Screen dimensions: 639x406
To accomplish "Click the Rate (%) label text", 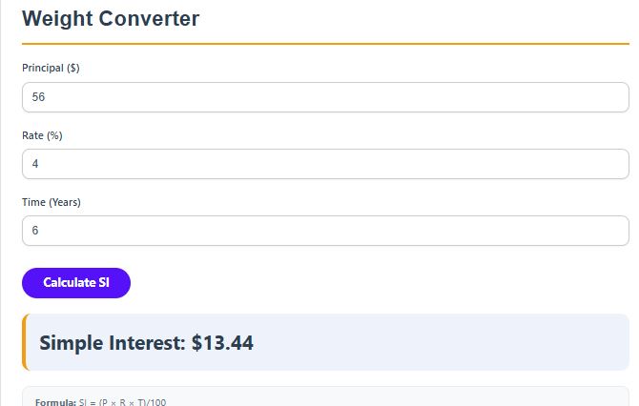I will (42, 135).
